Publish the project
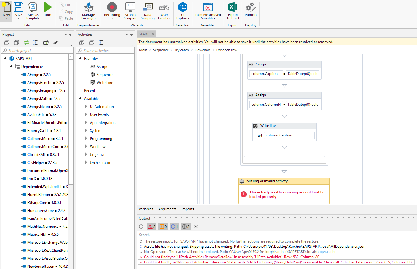Image resolution: width=417 pixels, height=269 pixels. pos(250,11)
